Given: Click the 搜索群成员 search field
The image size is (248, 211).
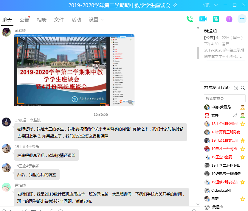Looking at the screenshot, I should point(224,98).
